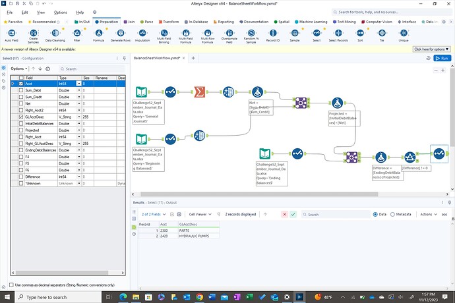
Task: Click the Auto Field tool icon
Action: 12,33
